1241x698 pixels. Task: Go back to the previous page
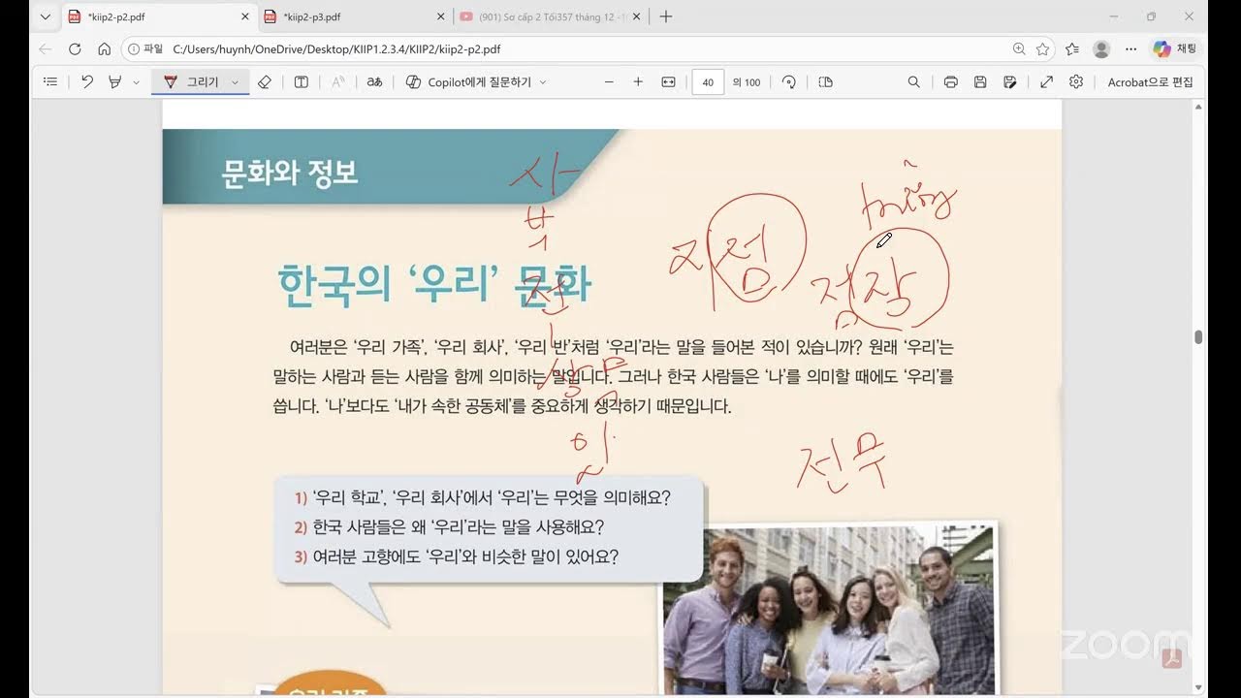pyautogui.click(x=46, y=48)
